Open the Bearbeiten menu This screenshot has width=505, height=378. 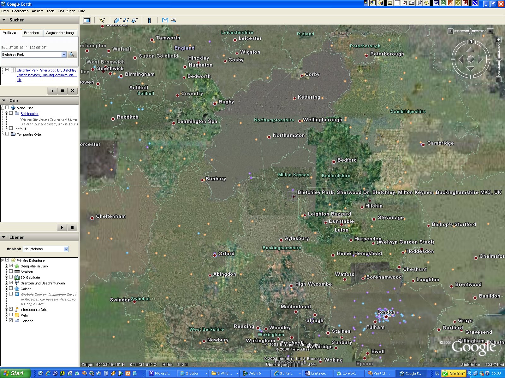[20, 11]
